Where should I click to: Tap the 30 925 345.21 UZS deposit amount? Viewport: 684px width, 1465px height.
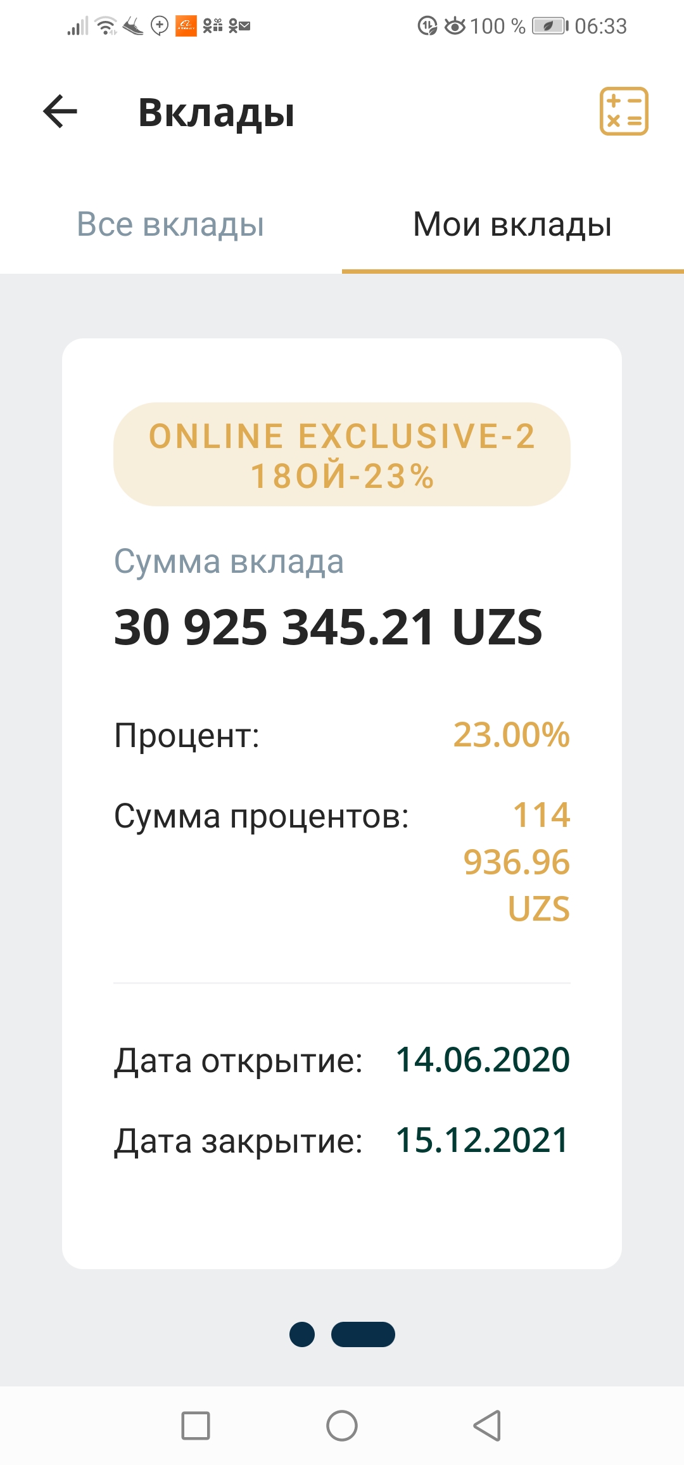point(328,627)
